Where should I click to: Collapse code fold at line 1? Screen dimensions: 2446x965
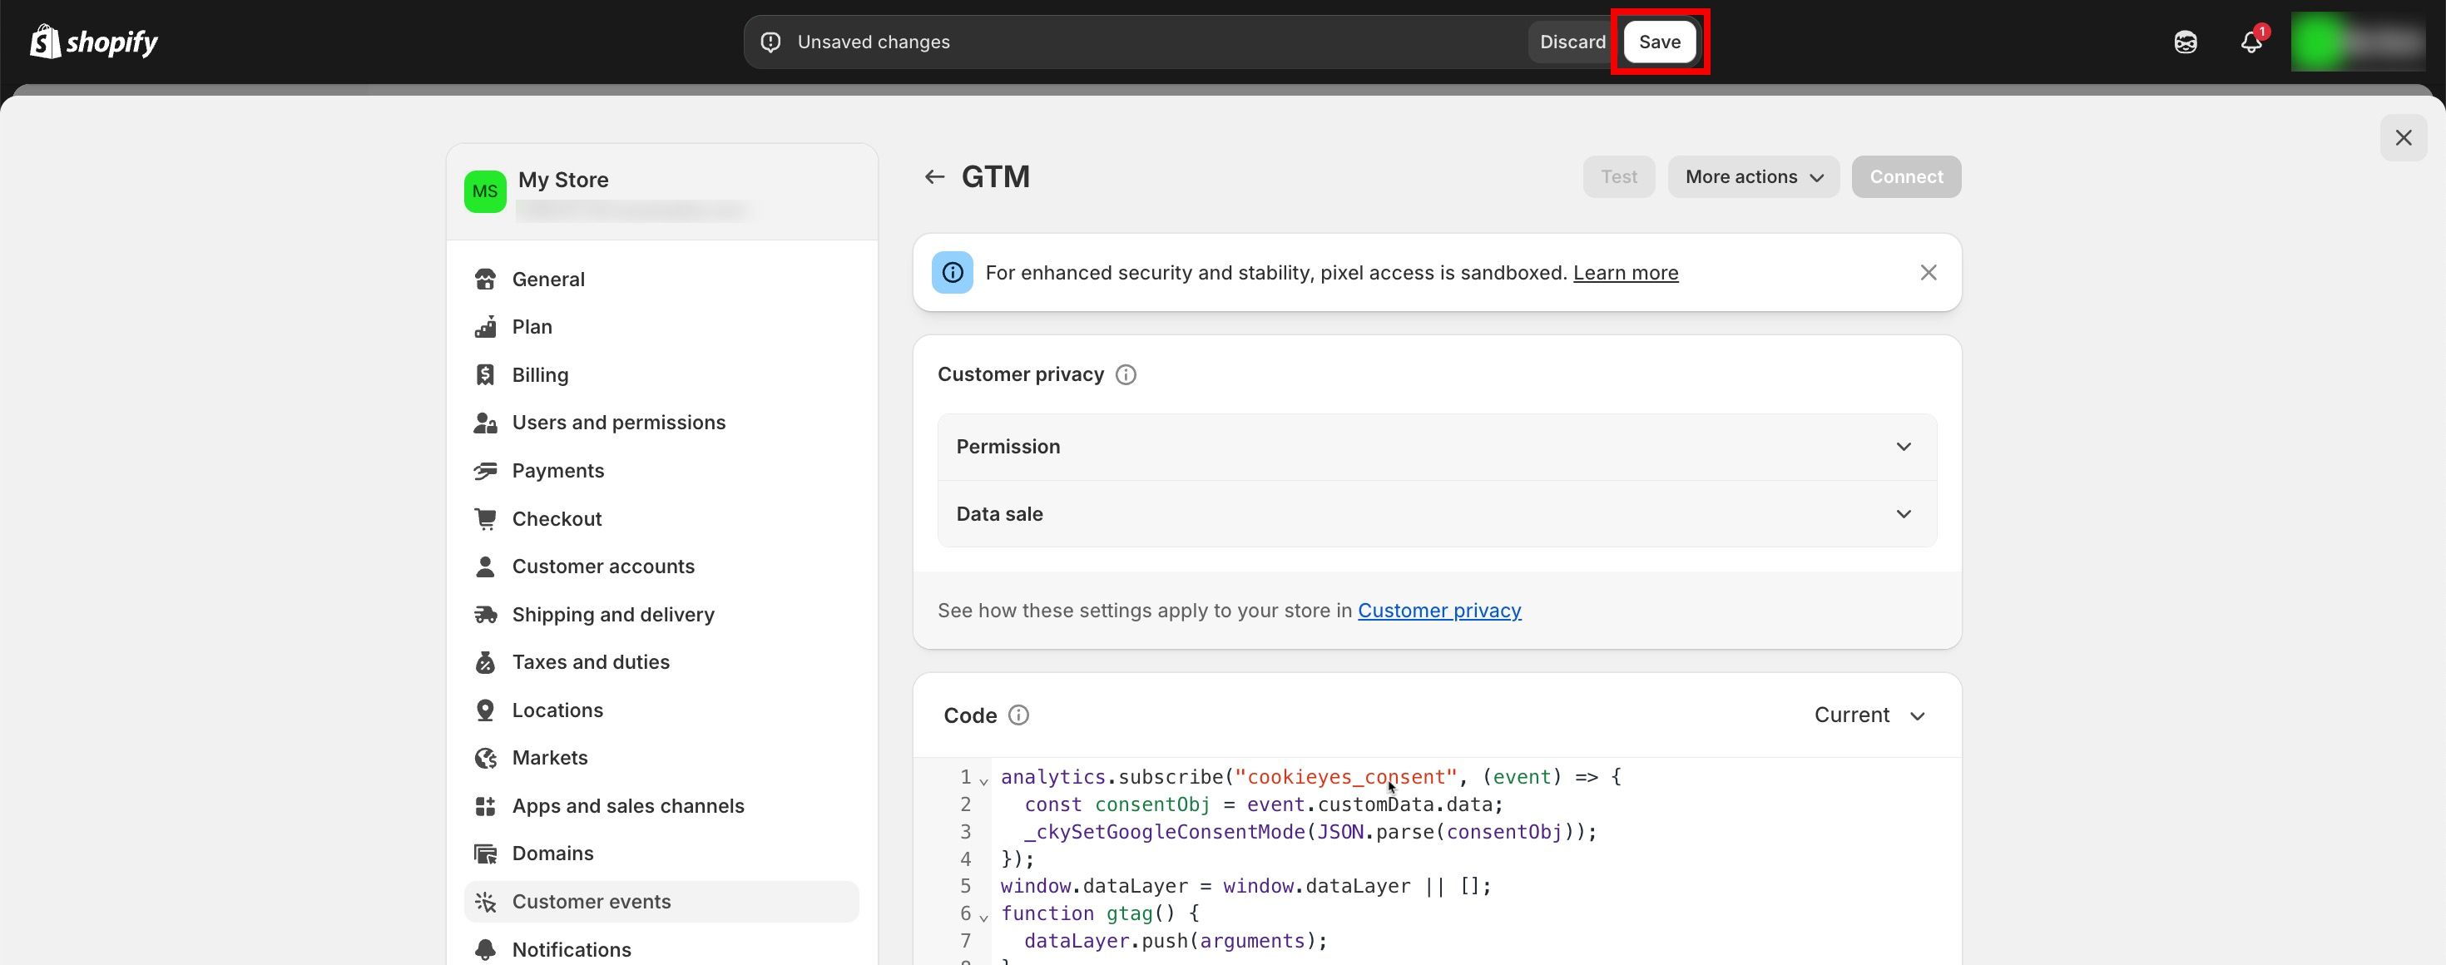(x=983, y=781)
